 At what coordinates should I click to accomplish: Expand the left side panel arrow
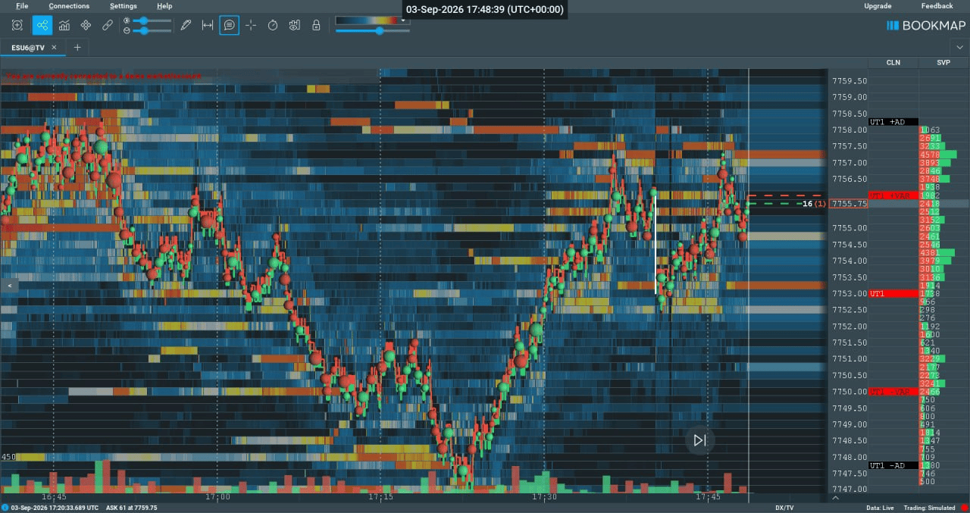tap(9, 286)
